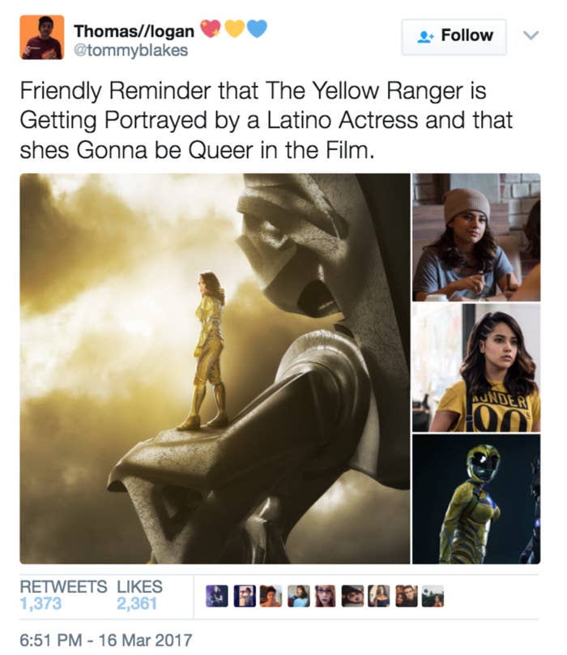The height and width of the screenshot is (655, 567).
Task: Open the photo with yellow Wonder shirt
Action: [476, 368]
